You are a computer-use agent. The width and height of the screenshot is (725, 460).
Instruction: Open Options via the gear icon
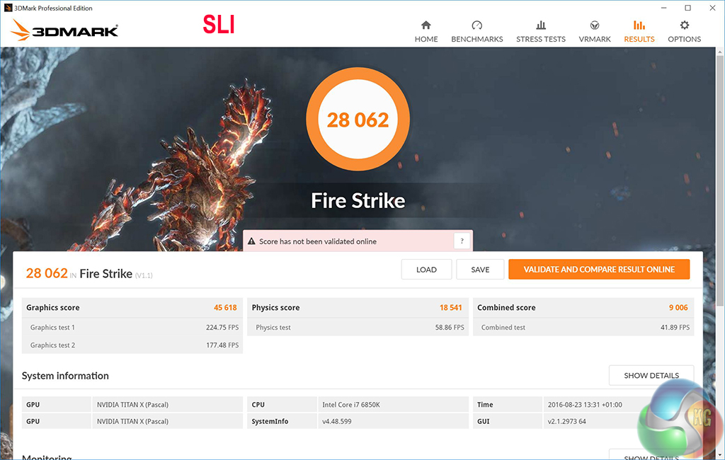click(x=685, y=25)
